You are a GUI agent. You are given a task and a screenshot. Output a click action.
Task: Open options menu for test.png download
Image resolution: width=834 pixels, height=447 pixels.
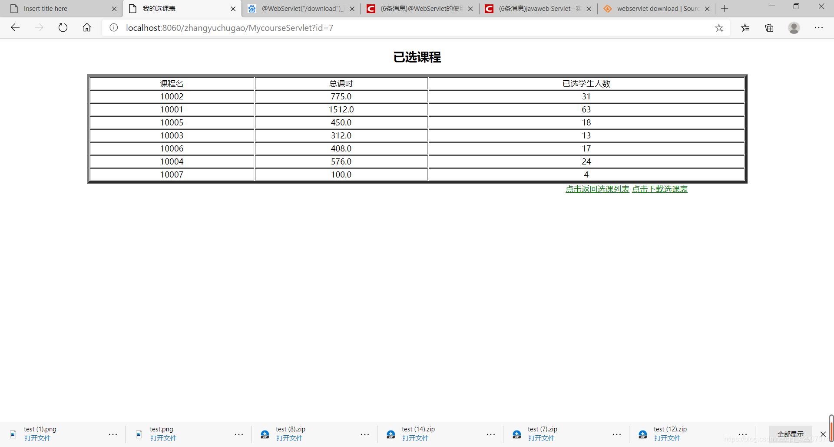click(x=239, y=434)
